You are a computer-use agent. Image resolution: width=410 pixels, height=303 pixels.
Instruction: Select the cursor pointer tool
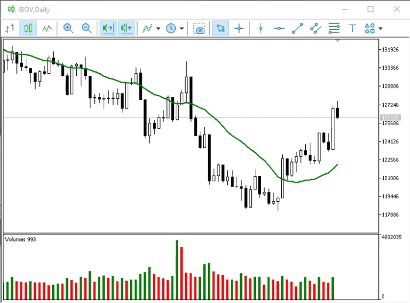[220, 28]
